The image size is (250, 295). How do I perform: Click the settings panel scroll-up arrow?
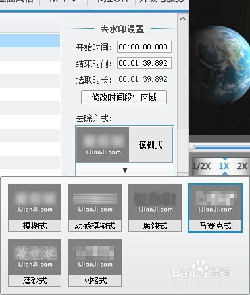point(182,19)
